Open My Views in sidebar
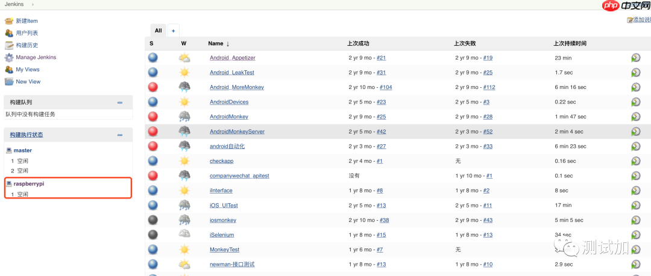This screenshot has width=651, height=276. coord(28,70)
